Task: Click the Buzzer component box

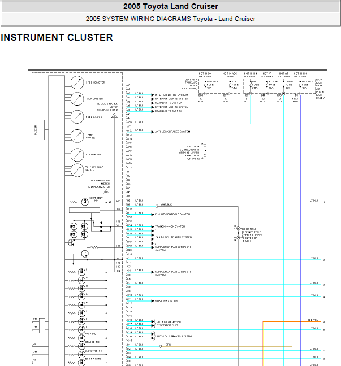Action: 41,130
